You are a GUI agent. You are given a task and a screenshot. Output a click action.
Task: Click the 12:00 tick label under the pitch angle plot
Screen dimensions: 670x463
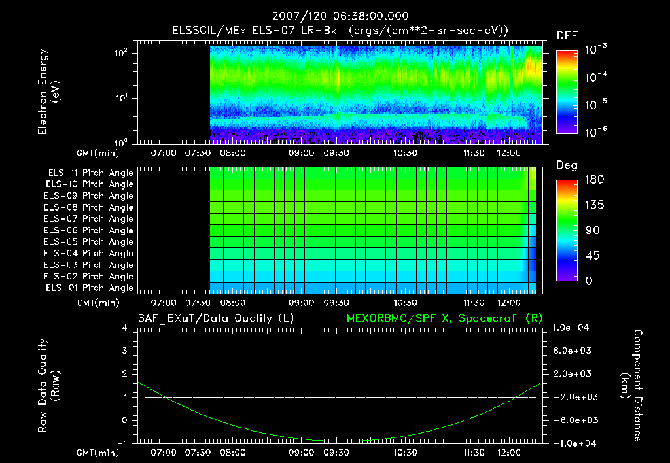pos(509,303)
